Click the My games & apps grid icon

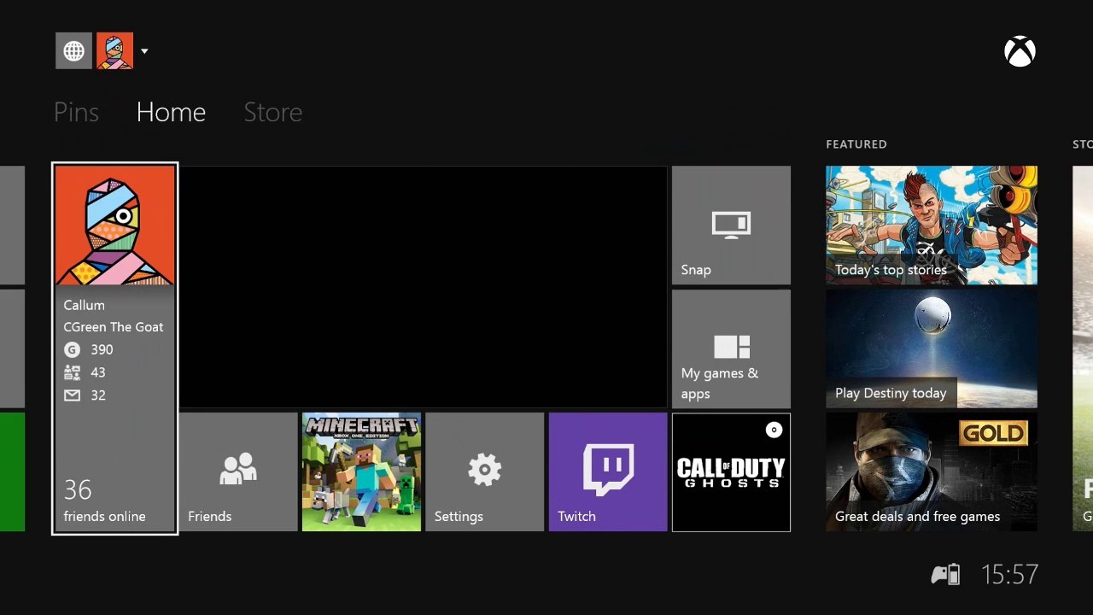731,346
